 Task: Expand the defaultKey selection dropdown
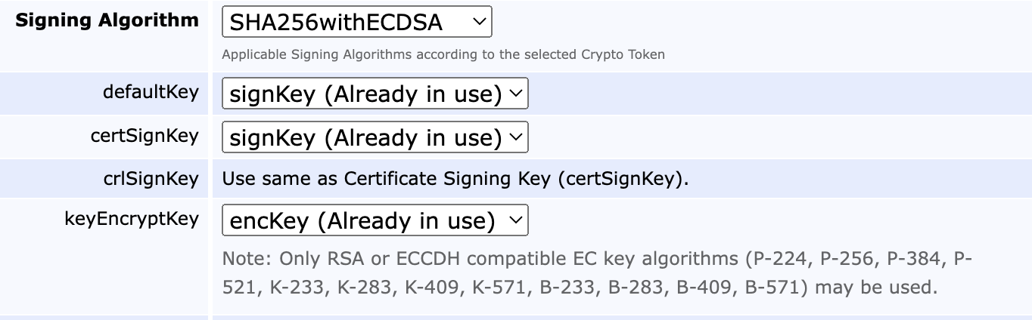click(374, 94)
